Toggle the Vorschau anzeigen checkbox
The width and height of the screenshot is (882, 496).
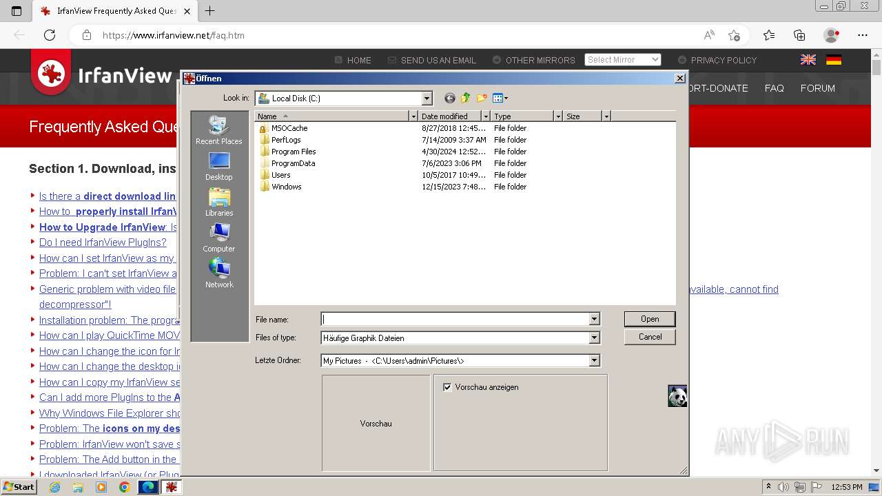[447, 387]
